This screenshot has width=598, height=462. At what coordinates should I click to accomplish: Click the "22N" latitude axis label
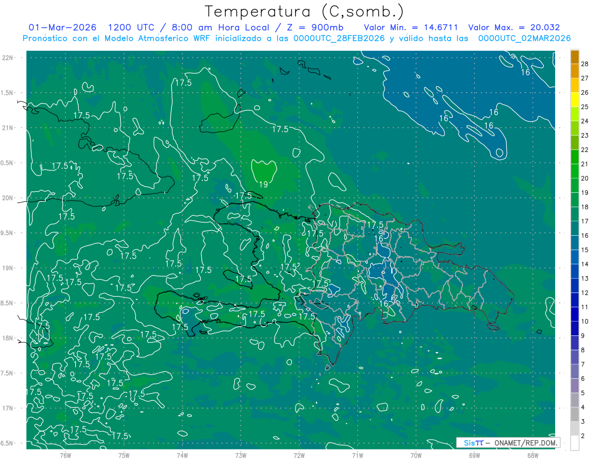coord(8,58)
